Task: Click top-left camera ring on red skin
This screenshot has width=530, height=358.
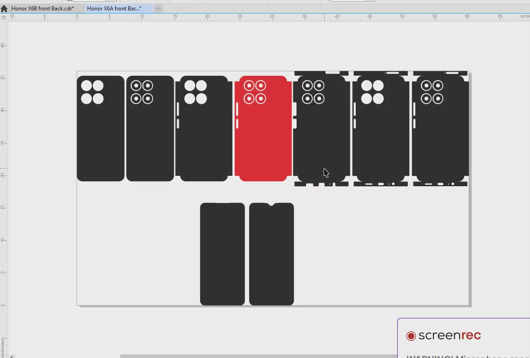Action: [x=249, y=86]
